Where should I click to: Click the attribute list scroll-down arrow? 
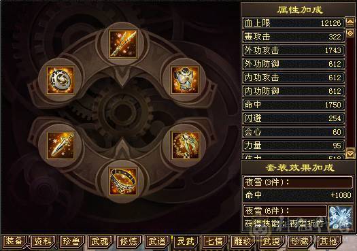tap(350, 153)
